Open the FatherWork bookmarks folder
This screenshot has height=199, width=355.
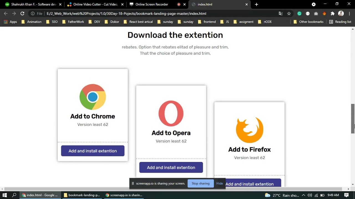click(73, 22)
